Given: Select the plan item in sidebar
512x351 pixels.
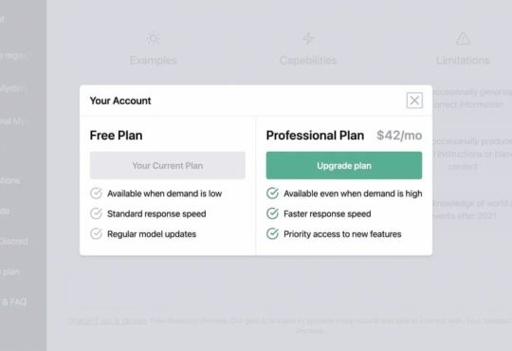Looking at the screenshot, I should coord(10,271).
